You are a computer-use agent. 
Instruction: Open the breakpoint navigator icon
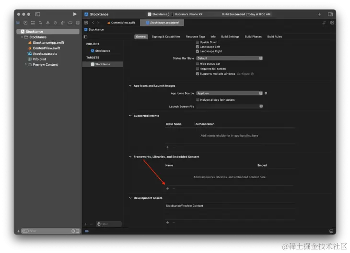click(70, 23)
